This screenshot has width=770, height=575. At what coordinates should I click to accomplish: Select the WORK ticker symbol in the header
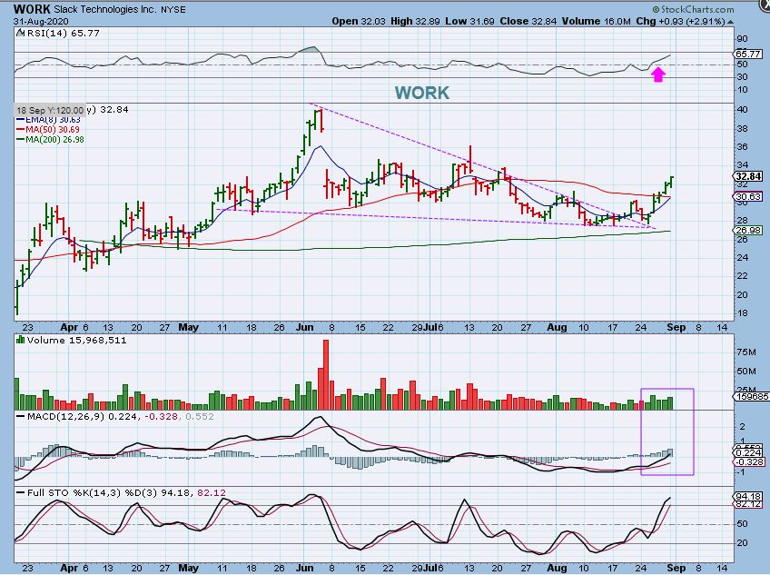[x=32, y=9]
